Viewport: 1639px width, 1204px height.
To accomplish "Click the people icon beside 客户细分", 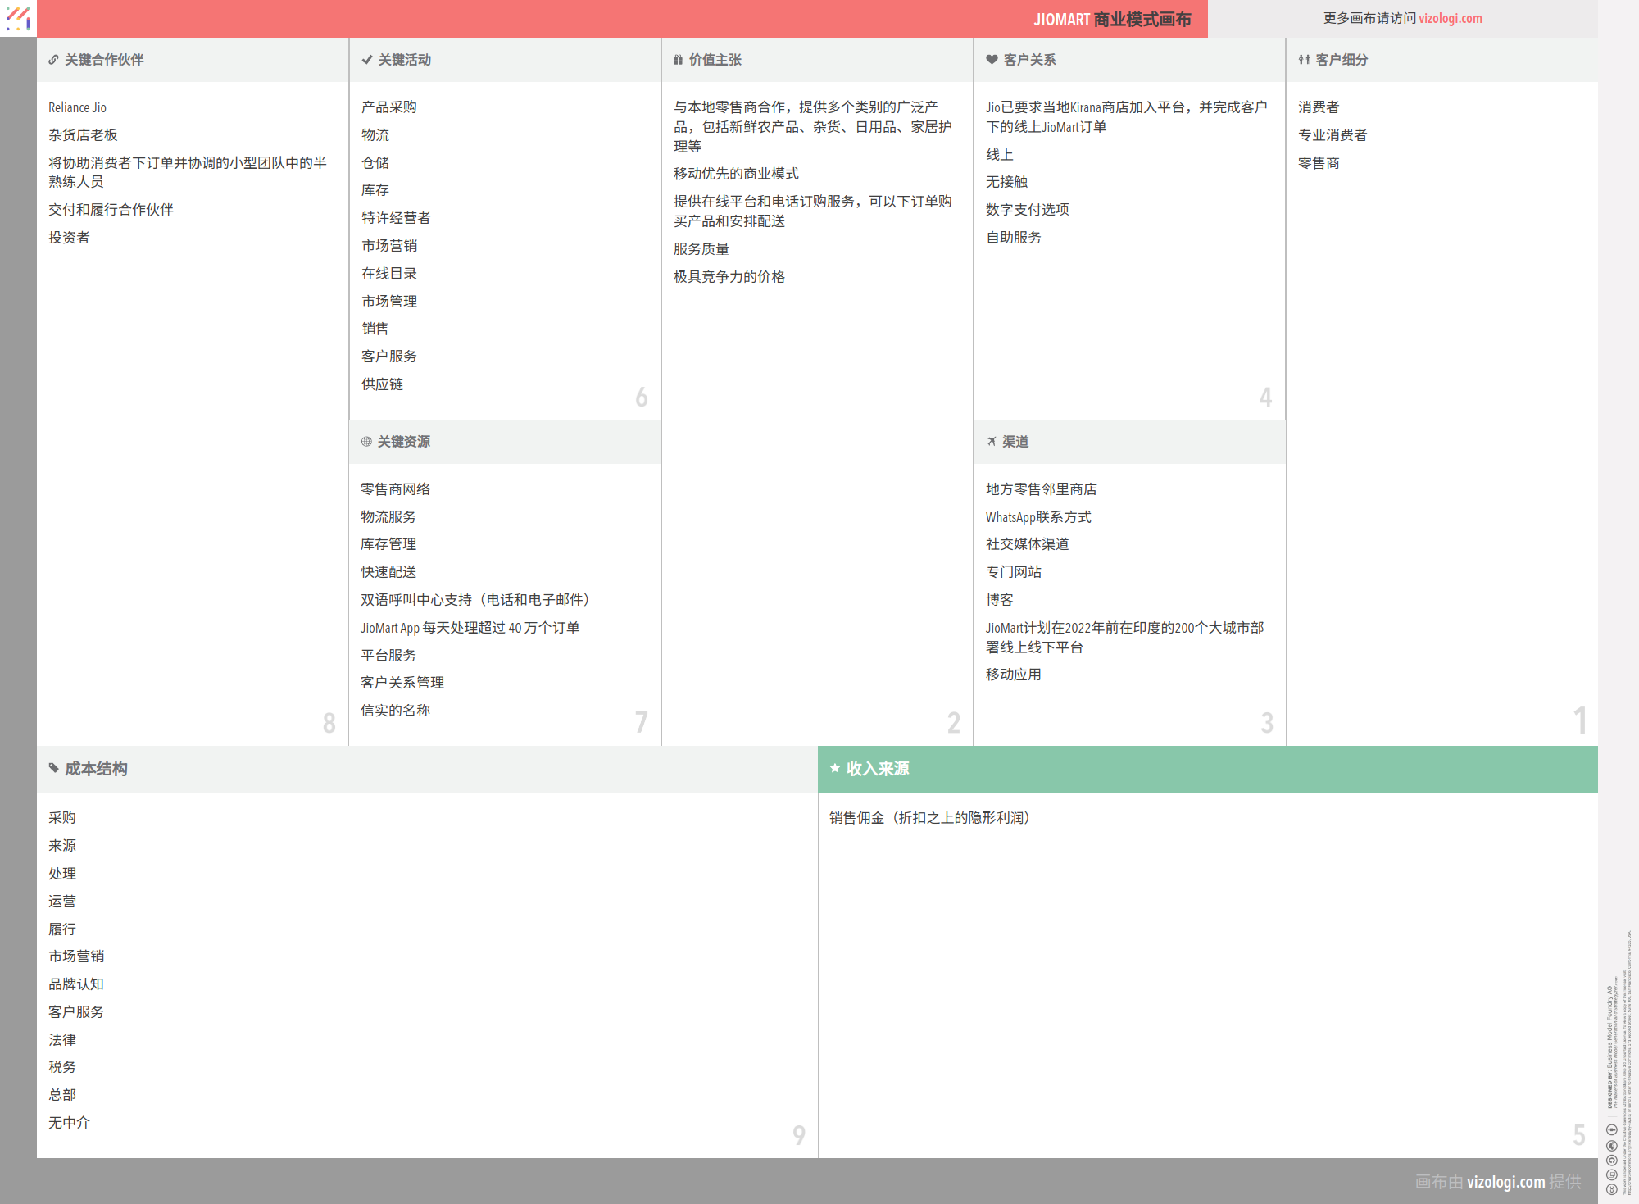I will click(x=1304, y=60).
